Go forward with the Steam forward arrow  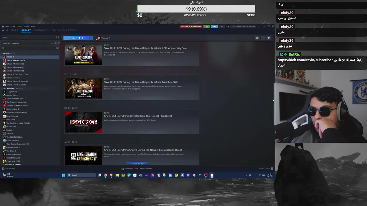[x=7, y=30]
